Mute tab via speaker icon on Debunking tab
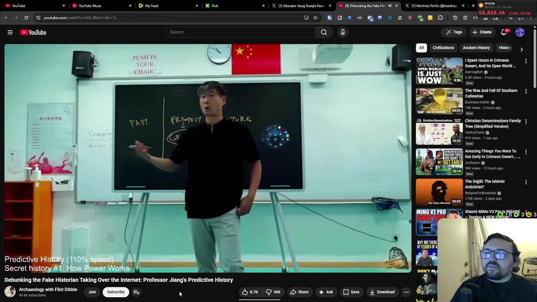The image size is (537, 302). pyautogui.click(x=390, y=6)
